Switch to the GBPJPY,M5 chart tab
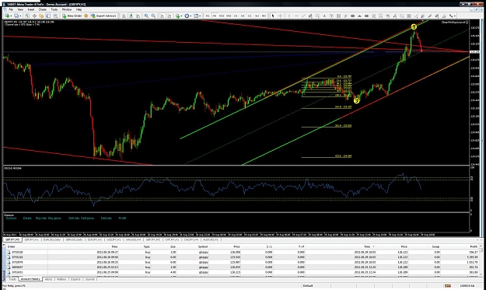 tap(13, 239)
